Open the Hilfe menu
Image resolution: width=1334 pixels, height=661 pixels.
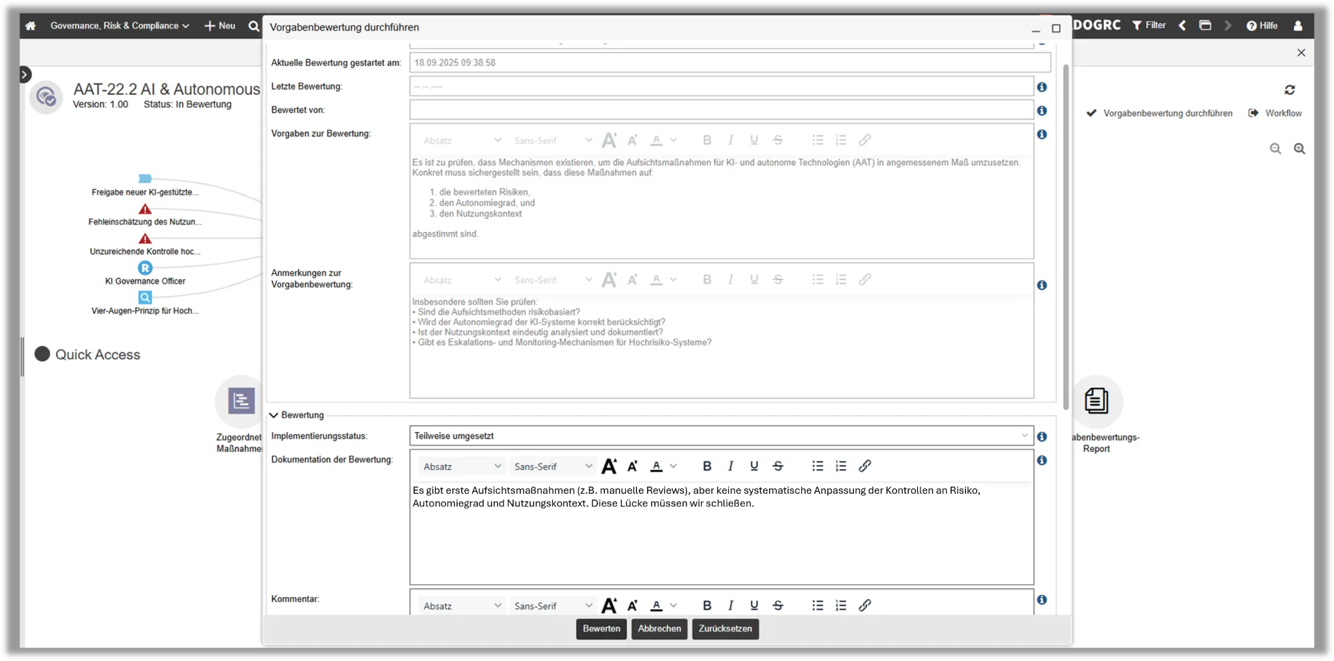(x=1262, y=26)
